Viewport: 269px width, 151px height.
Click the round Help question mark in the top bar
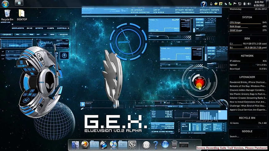203,4
